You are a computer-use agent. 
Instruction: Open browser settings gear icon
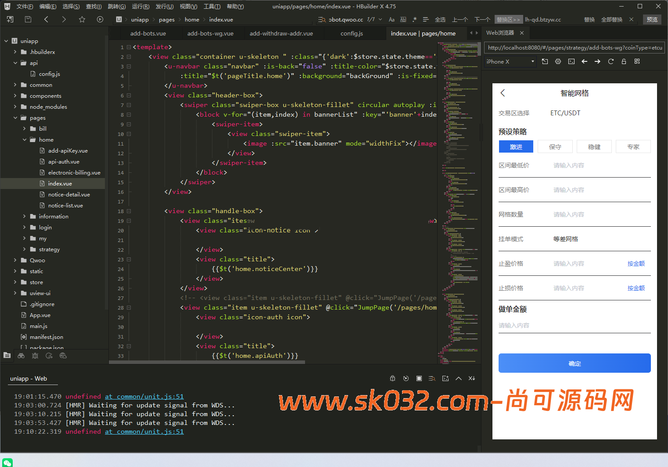click(558, 61)
